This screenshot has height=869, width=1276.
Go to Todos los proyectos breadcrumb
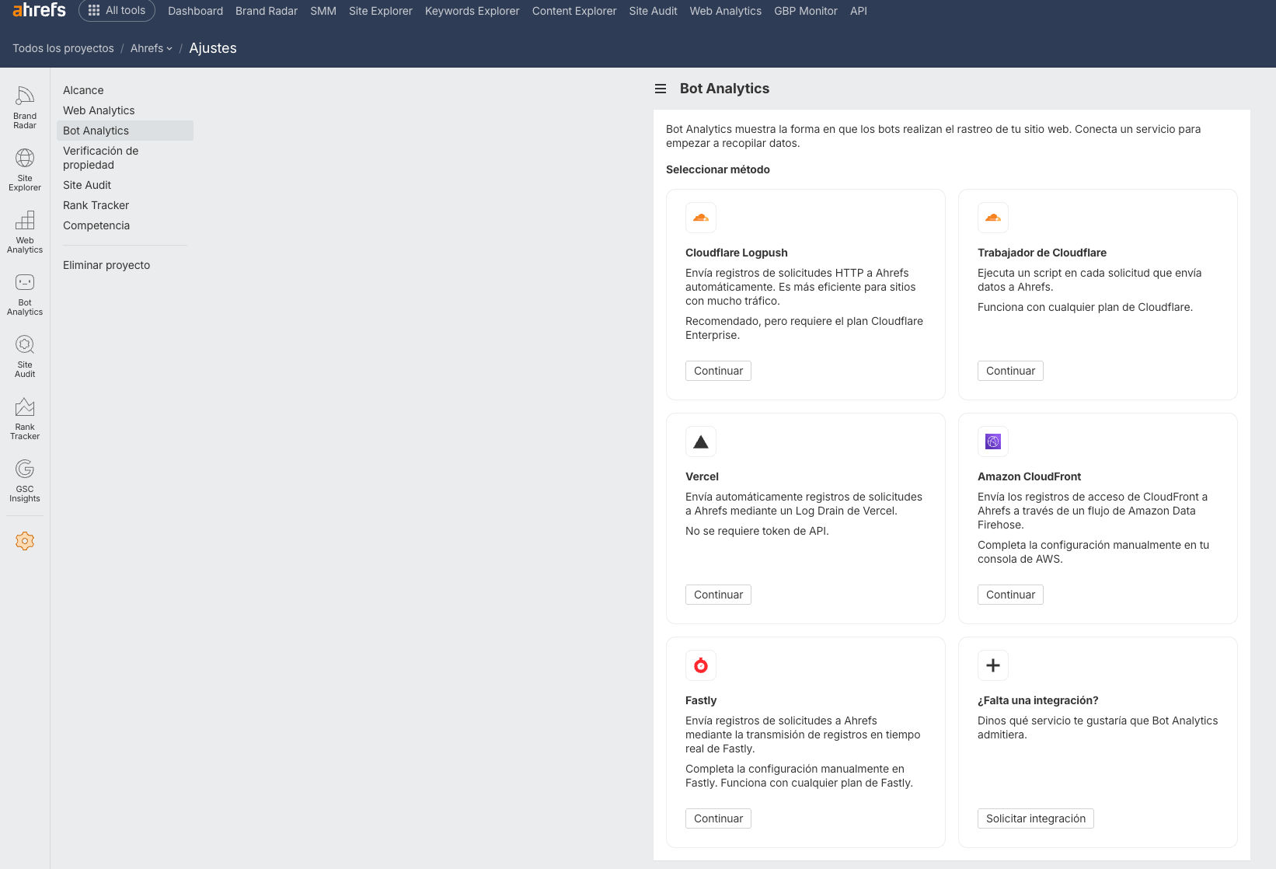63,48
